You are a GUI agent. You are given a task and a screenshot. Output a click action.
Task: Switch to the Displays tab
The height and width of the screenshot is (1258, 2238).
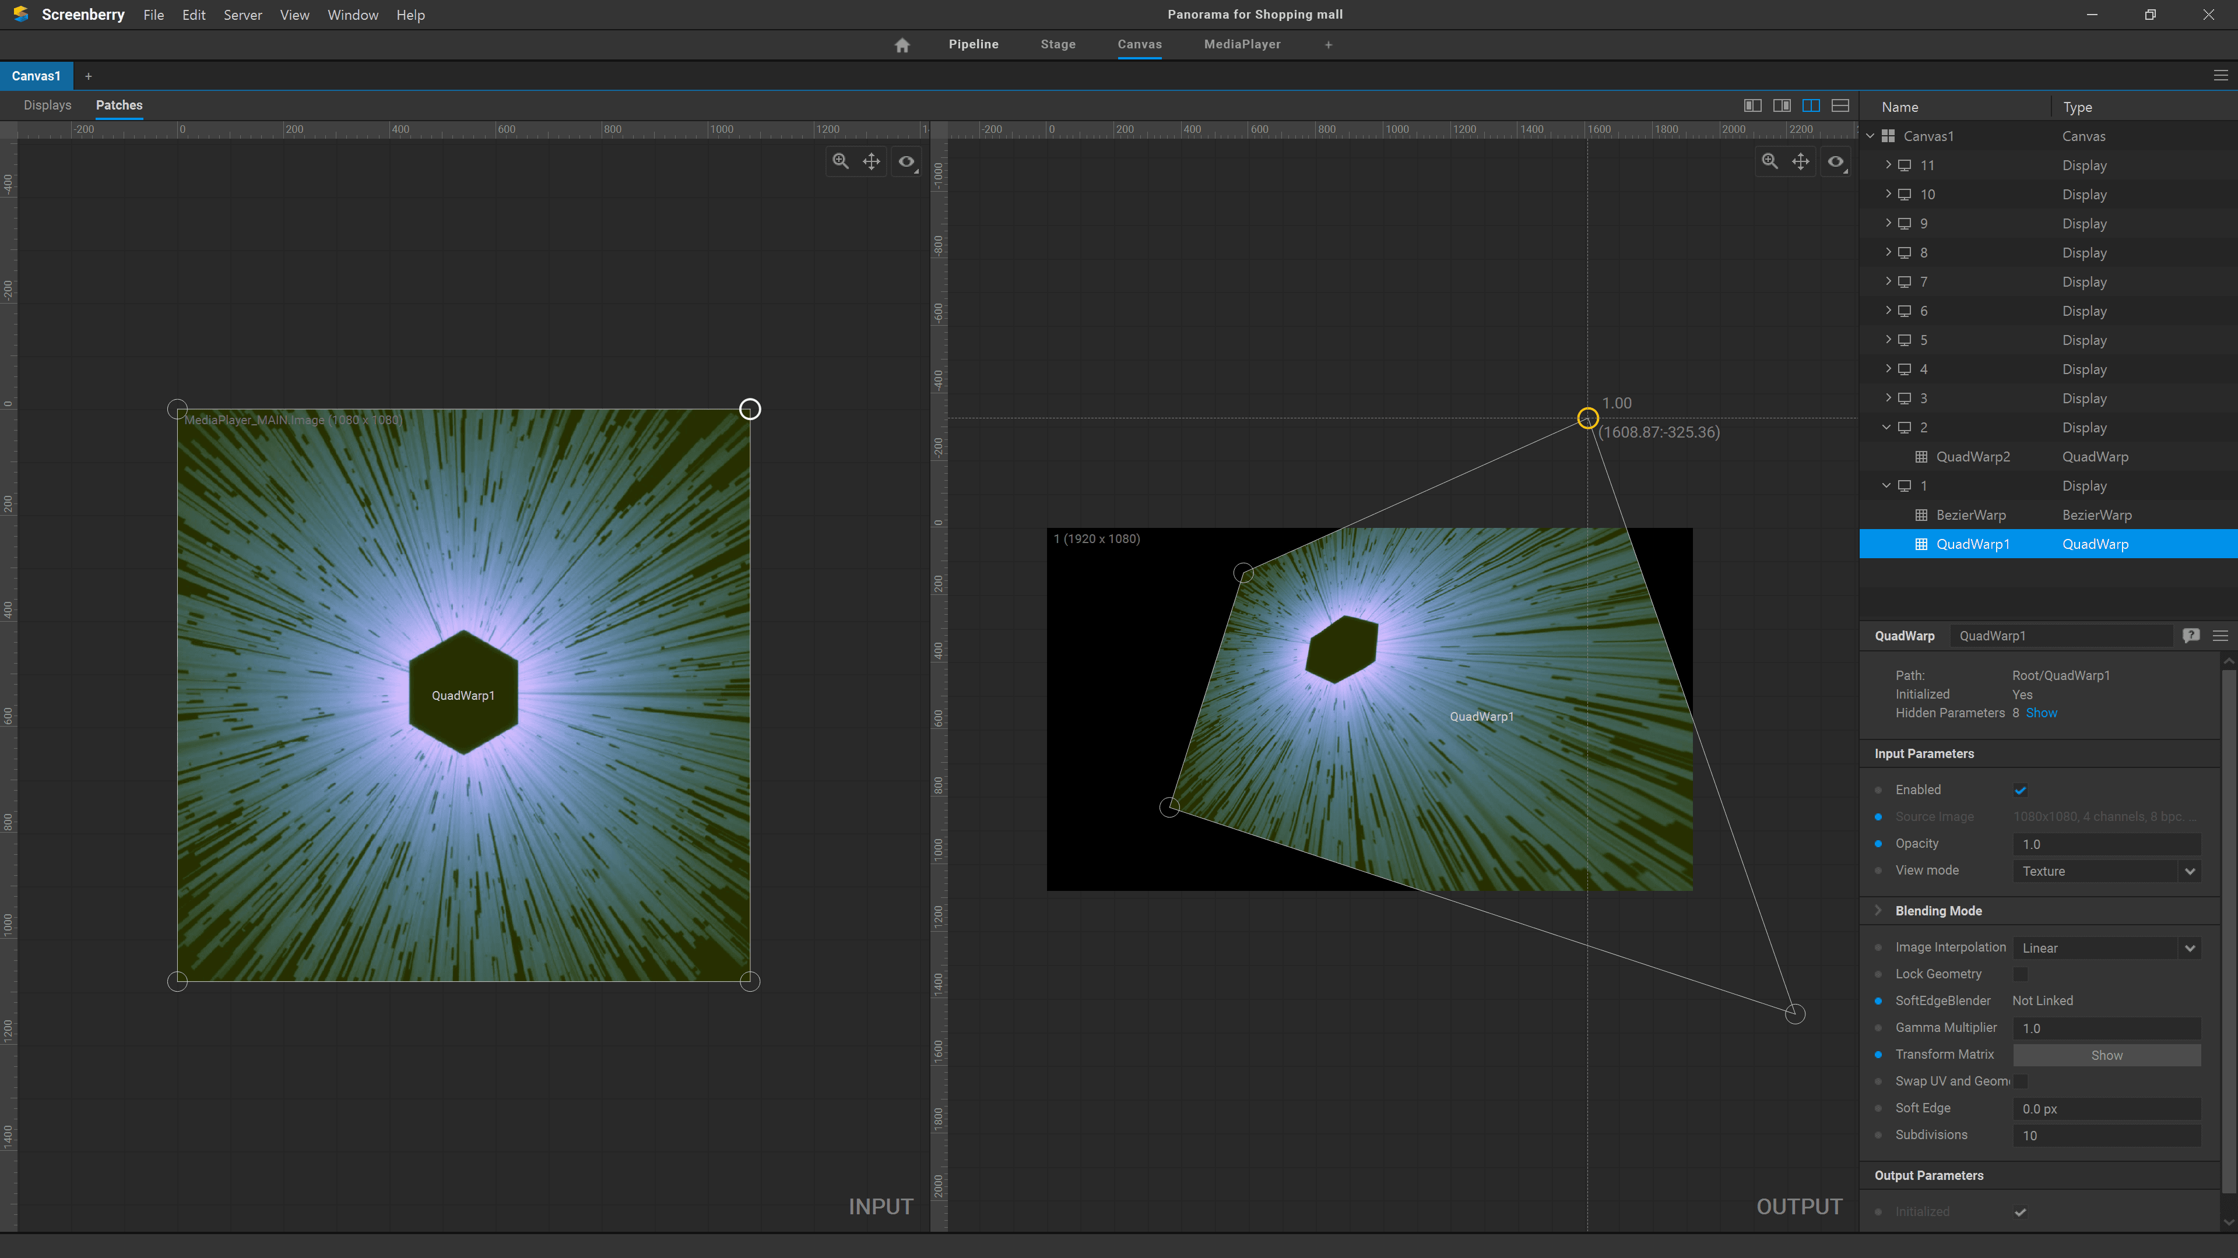(48, 105)
